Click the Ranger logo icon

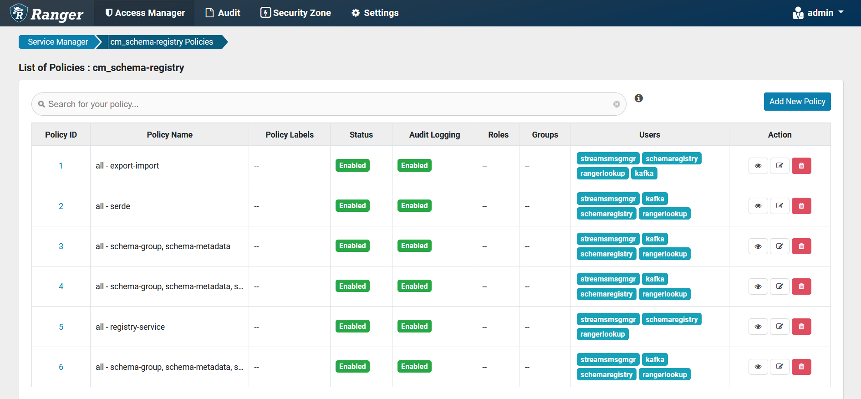pos(19,13)
